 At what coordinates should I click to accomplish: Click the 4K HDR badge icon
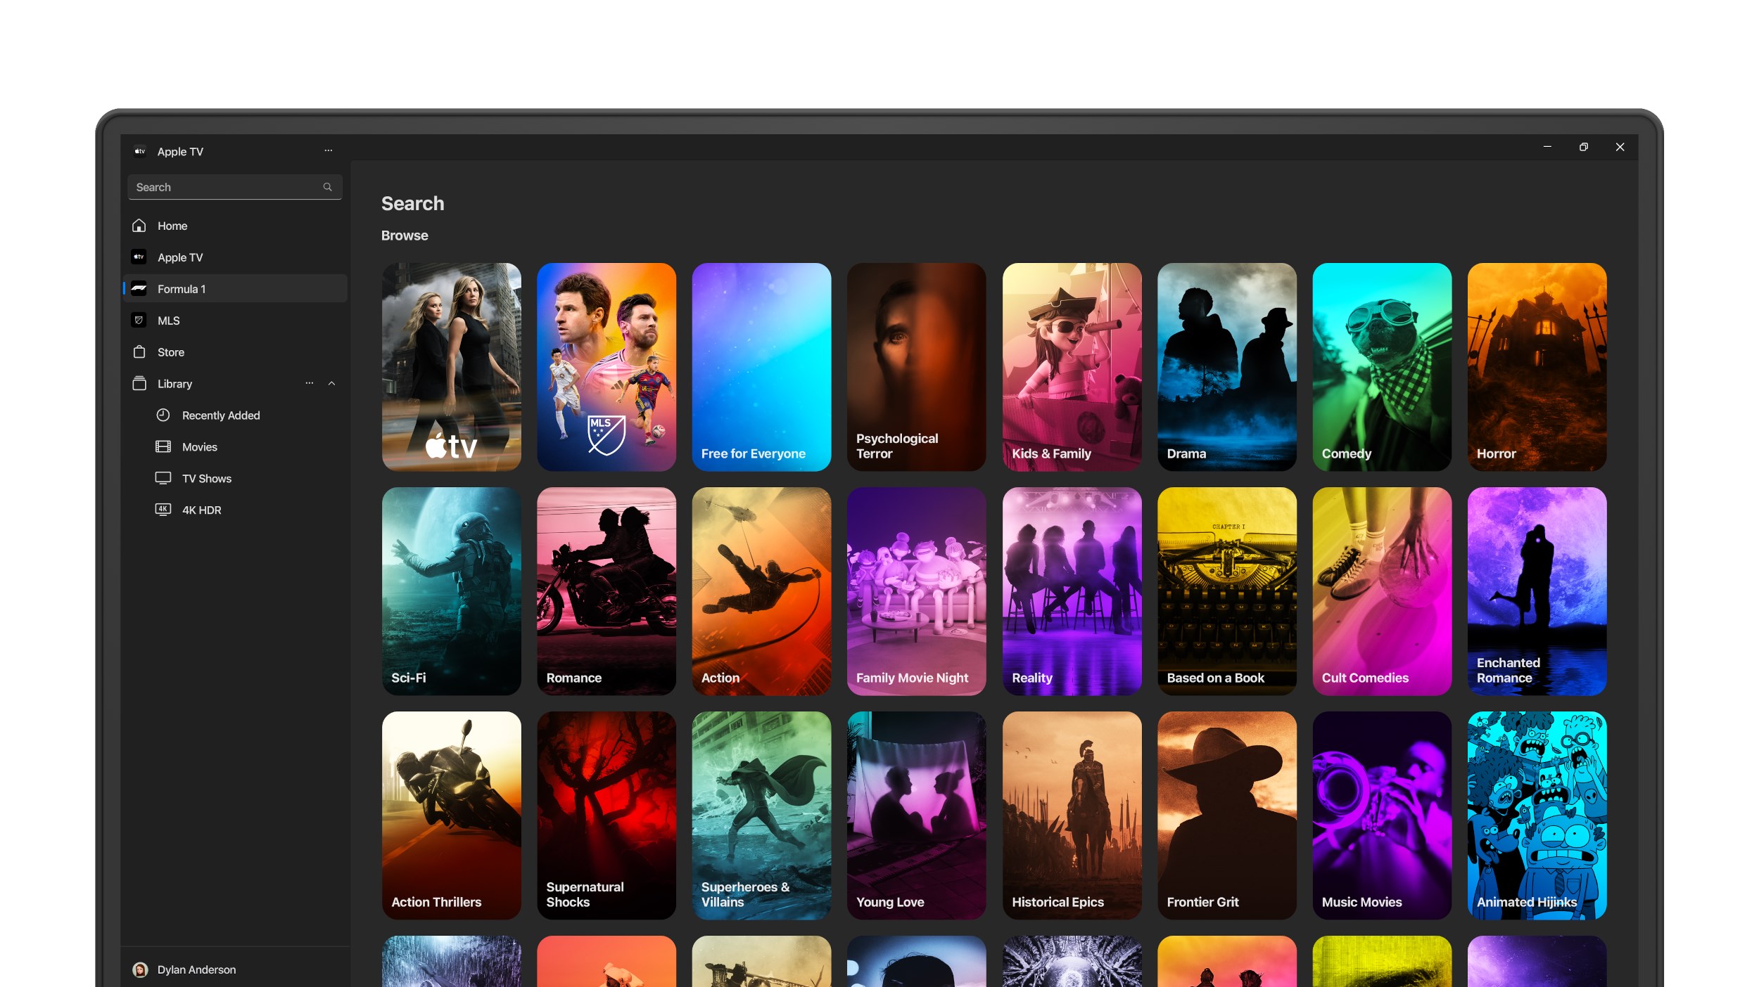pos(163,510)
